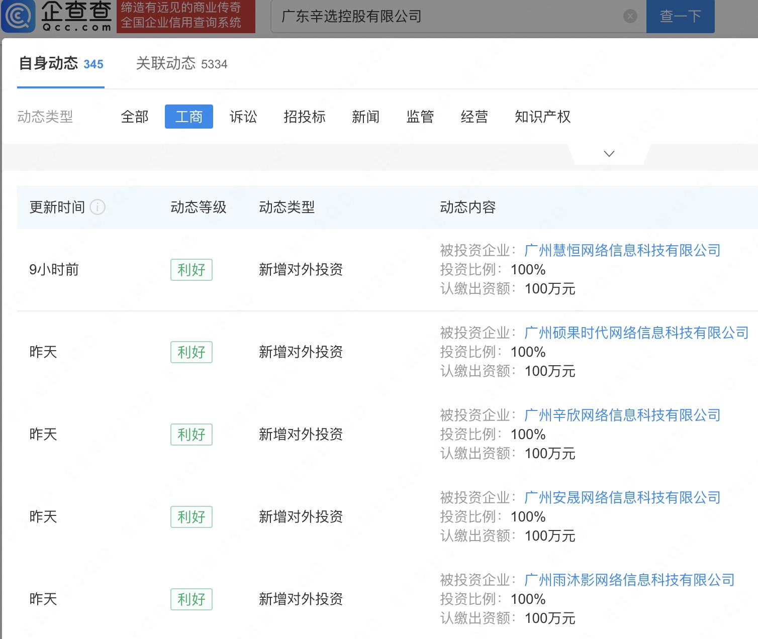Switch to the 自身动态 tab
Screen dimensions: 758x639
click(61, 64)
